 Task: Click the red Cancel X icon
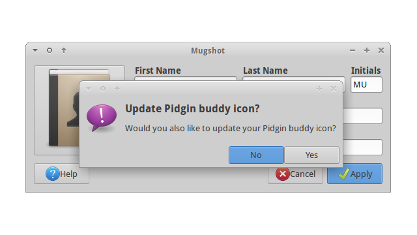282,174
